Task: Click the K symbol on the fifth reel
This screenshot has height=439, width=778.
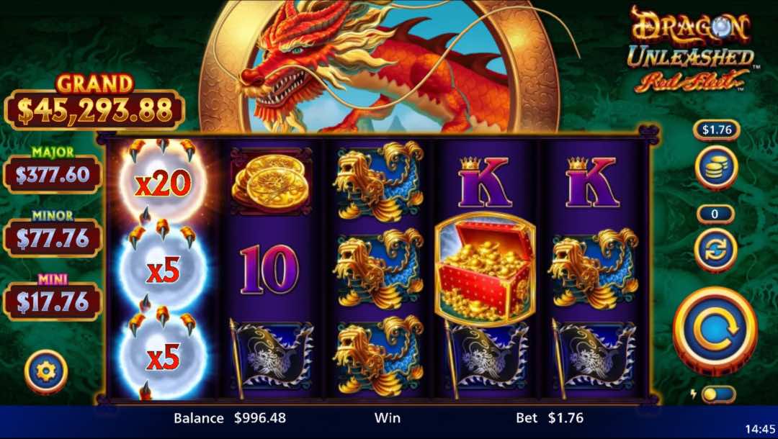Action: (593, 182)
